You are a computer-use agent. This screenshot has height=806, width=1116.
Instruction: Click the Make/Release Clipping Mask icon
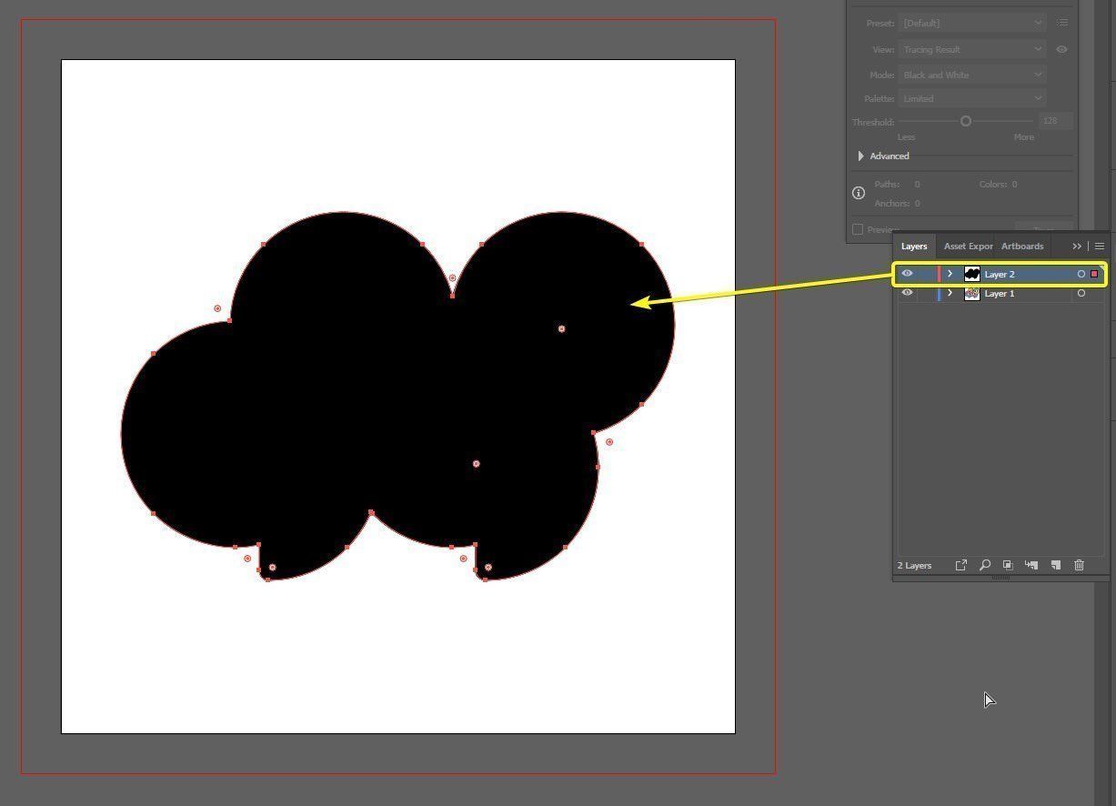coord(1008,565)
